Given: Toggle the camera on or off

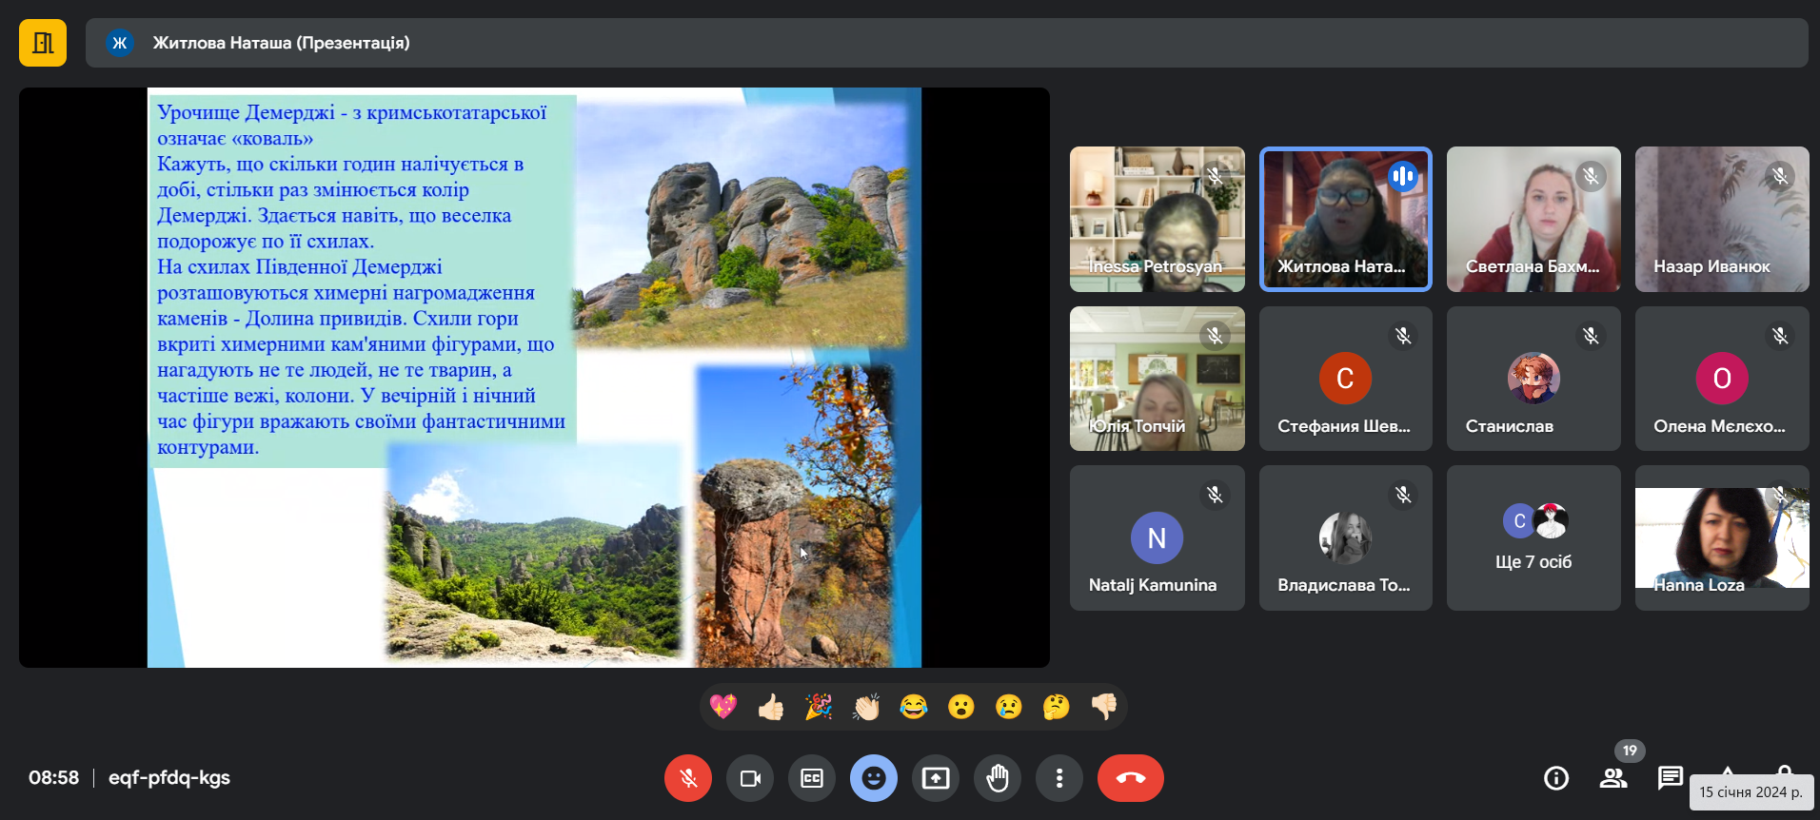Looking at the screenshot, I should (750, 778).
